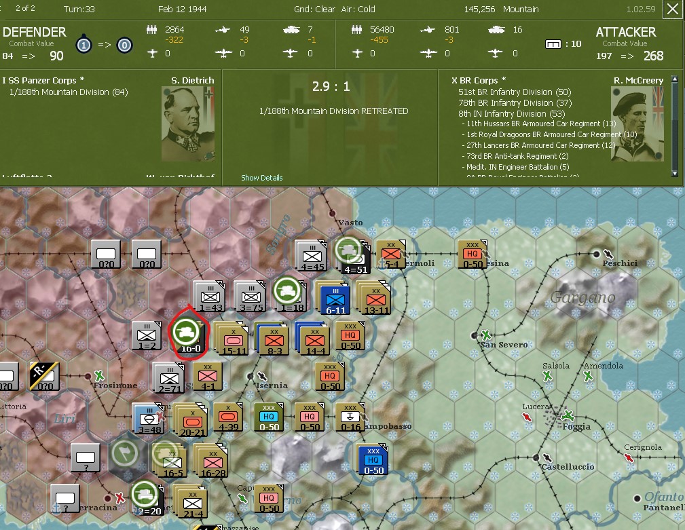The height and width of the screenshot is (530, 685).
Task: Select the 4=45 infantry counter near Vasto
Action: click(x=311, y=255)
